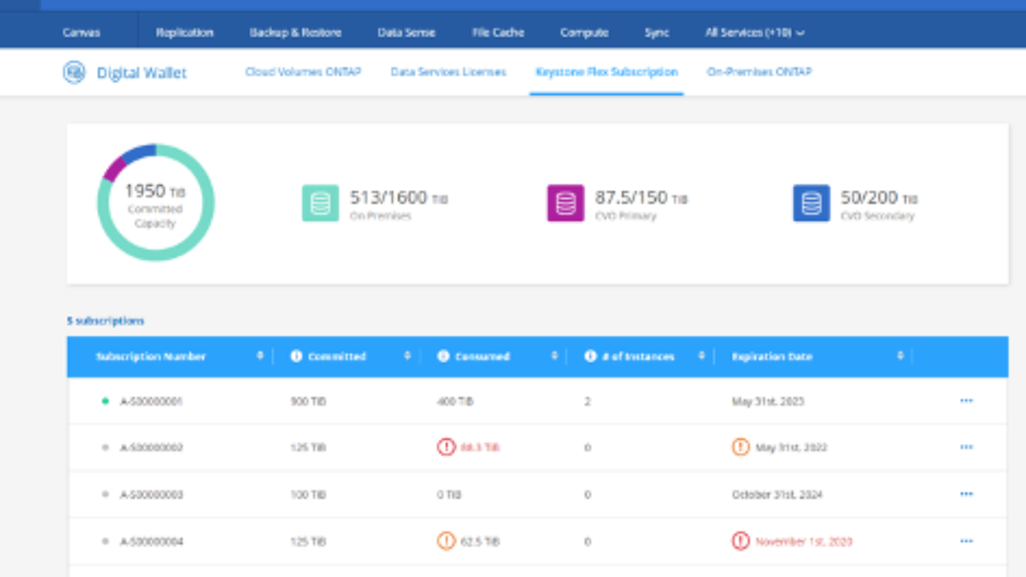The image size is (1026, 577).
Task: Open the Sync menu item
Action: (656, 33)
